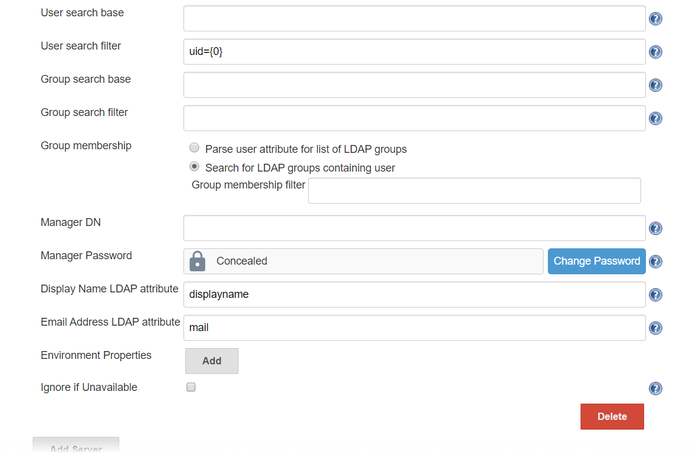
Task: Select Parse user attribute for LDAP groups
Action: pos(194,148)
